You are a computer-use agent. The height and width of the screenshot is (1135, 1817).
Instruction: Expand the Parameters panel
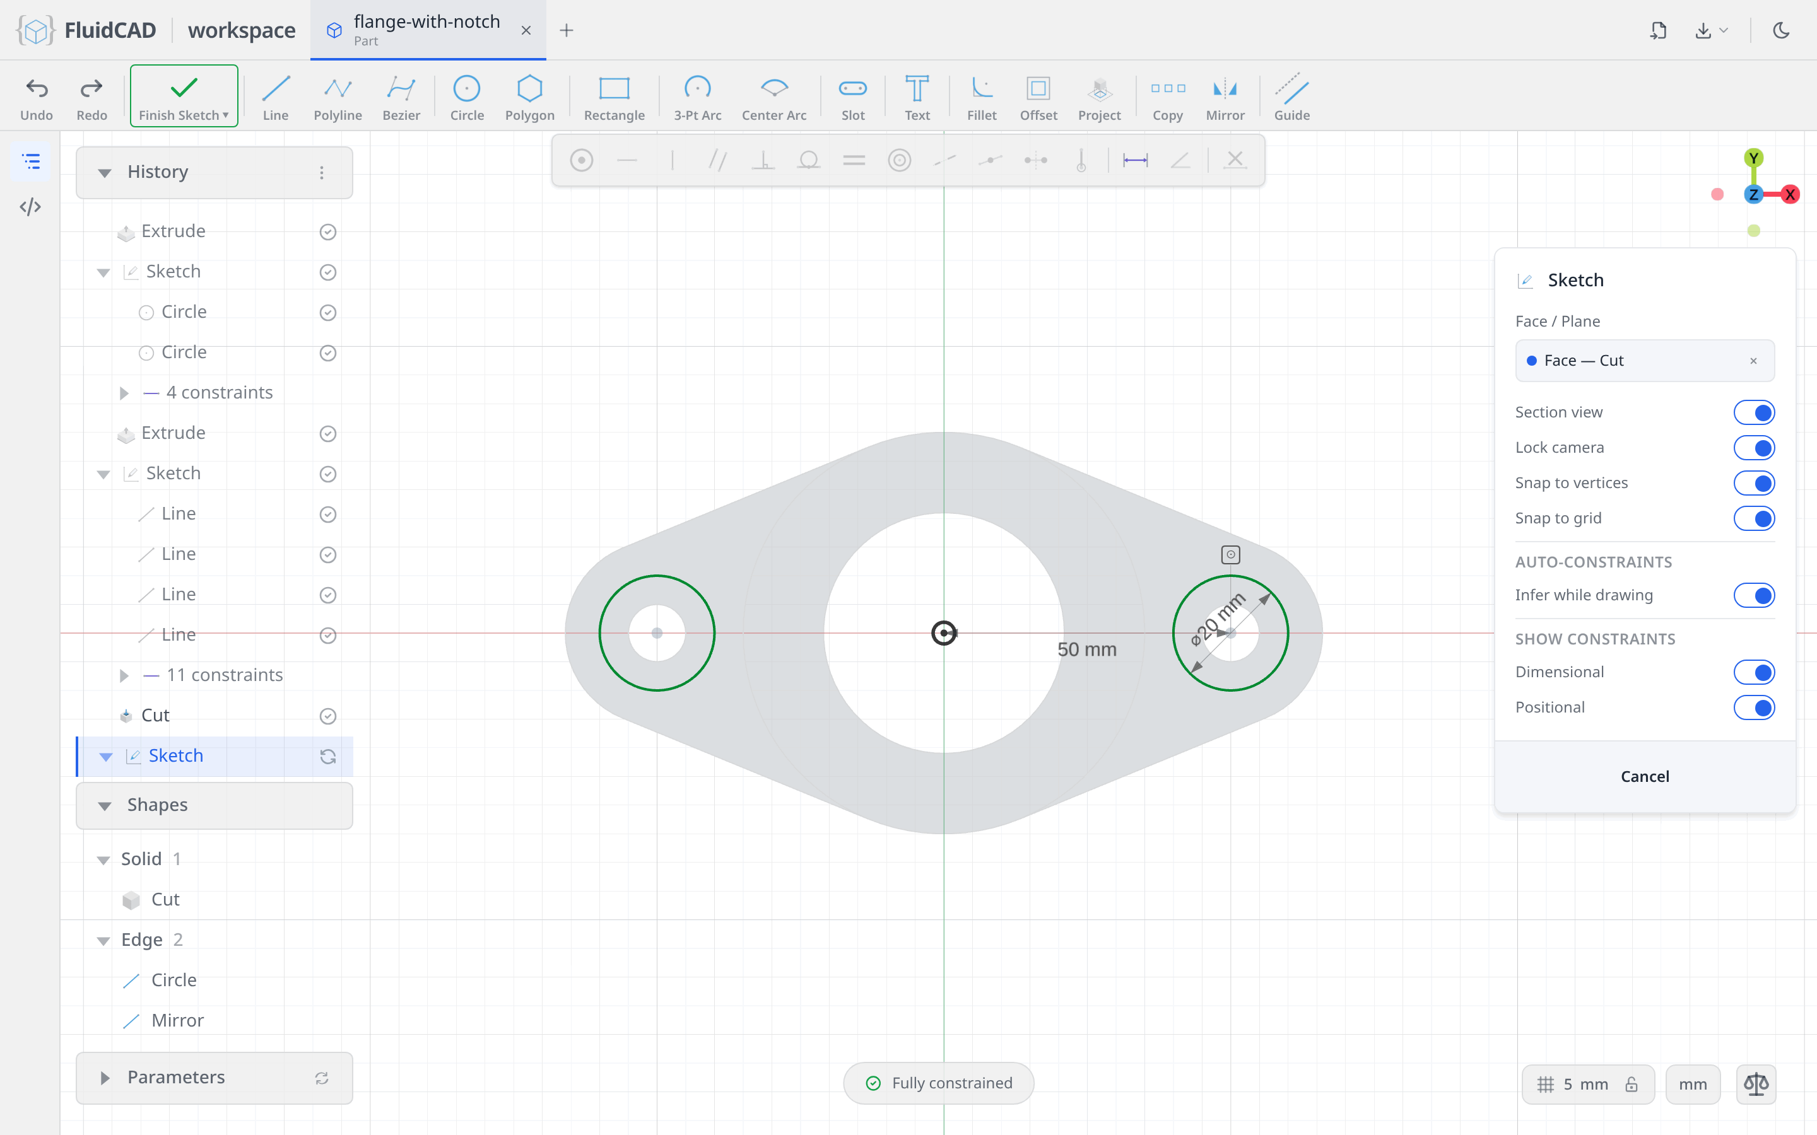(104, 1078)
